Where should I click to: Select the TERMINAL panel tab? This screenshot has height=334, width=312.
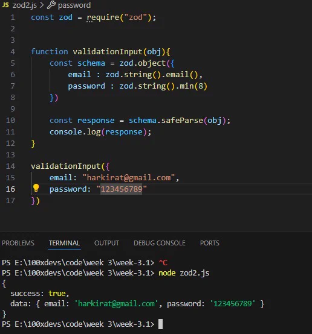pyautogui.click(x=64, y=243)
